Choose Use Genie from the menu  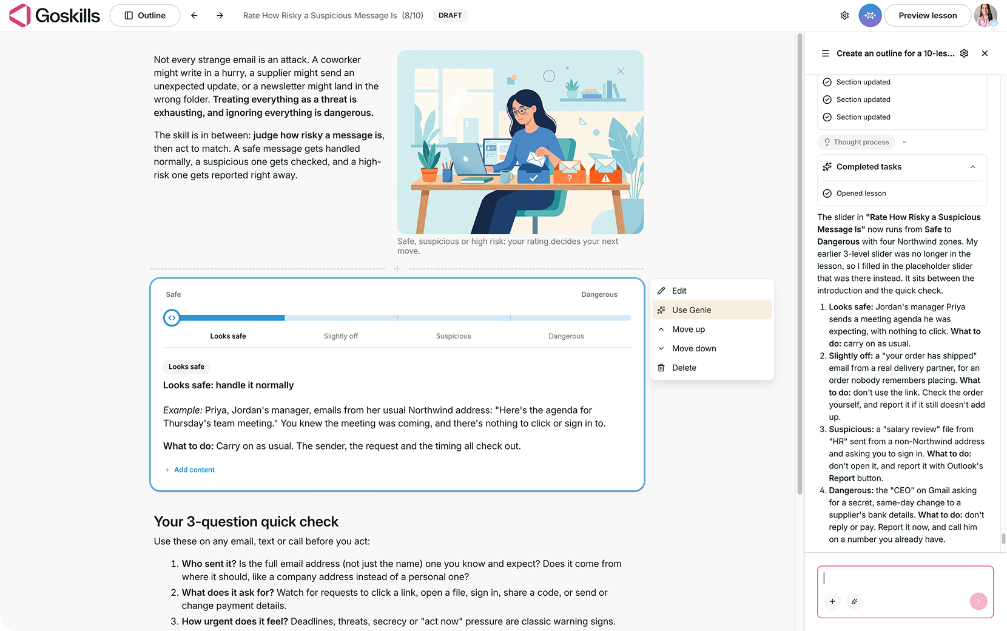[x=712, y=310]
